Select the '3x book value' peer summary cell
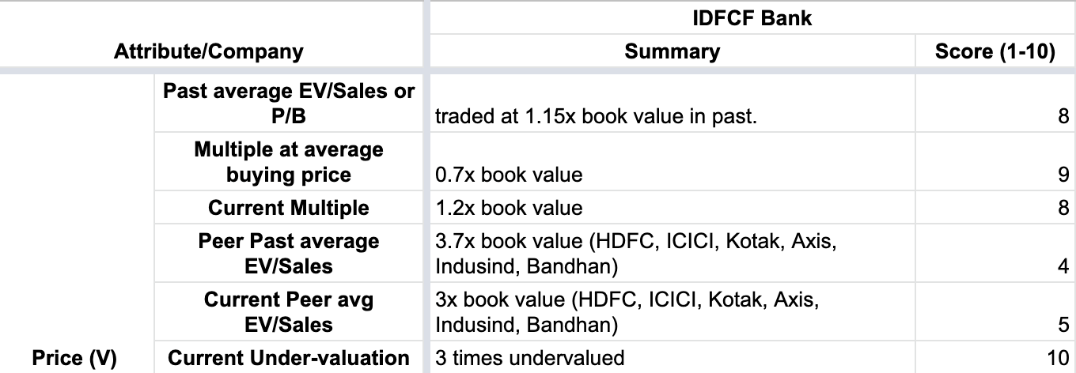The image size is (1076, 373). pos(671,312)
